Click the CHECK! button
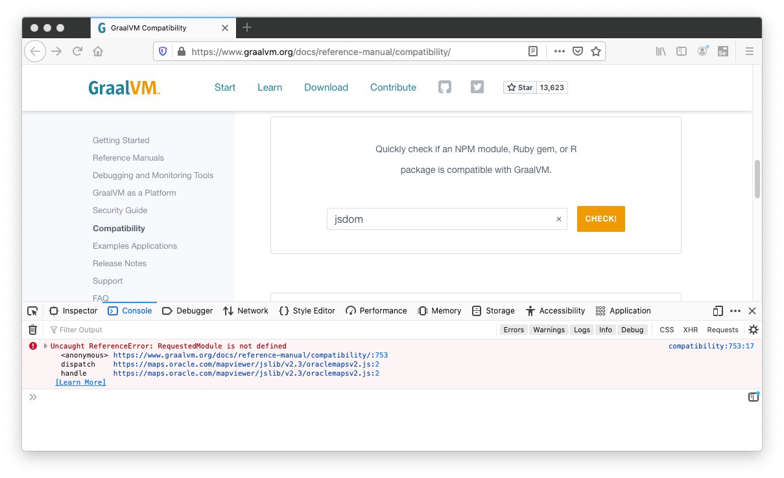784x478 pixels. coord(601,219)
